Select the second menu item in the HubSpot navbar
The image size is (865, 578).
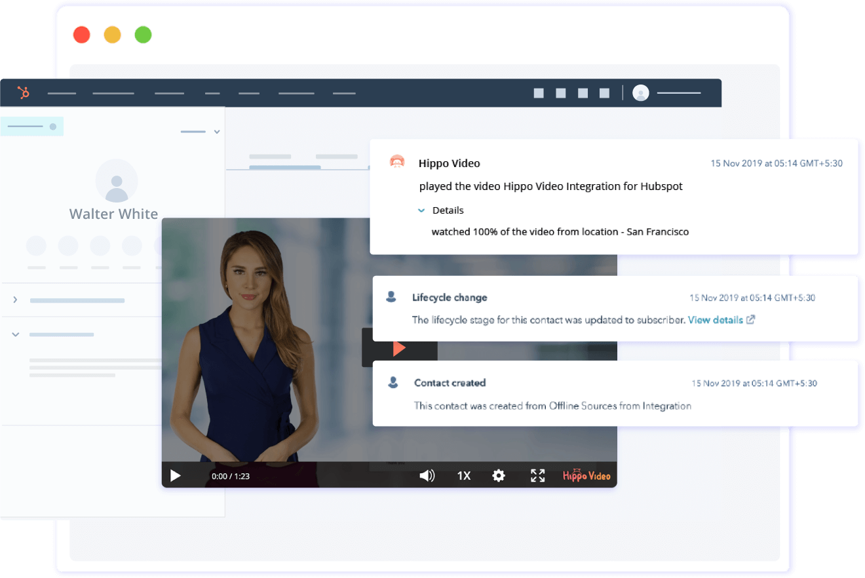tap(113, 92)
